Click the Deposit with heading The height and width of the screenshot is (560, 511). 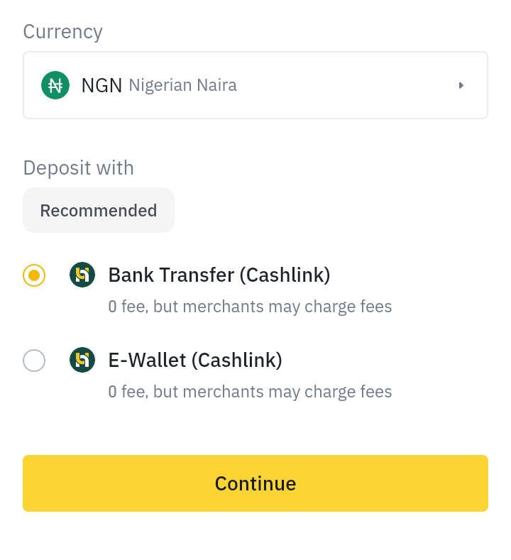(79, 168)
